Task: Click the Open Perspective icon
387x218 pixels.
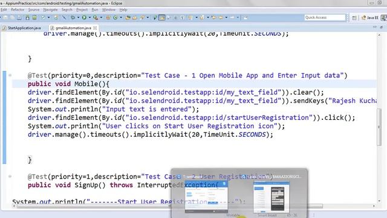Action: pos(354,18)
